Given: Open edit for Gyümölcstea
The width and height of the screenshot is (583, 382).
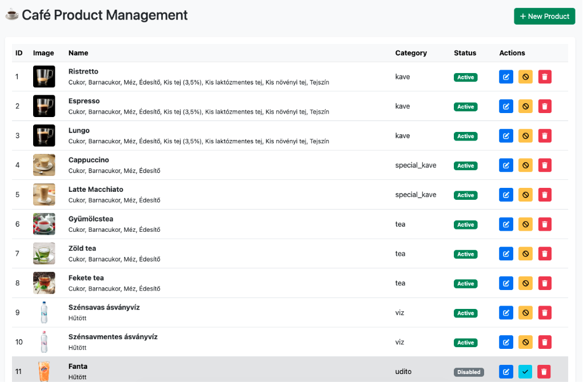Looking at the screenshot, I should click(x=506, y=224).
